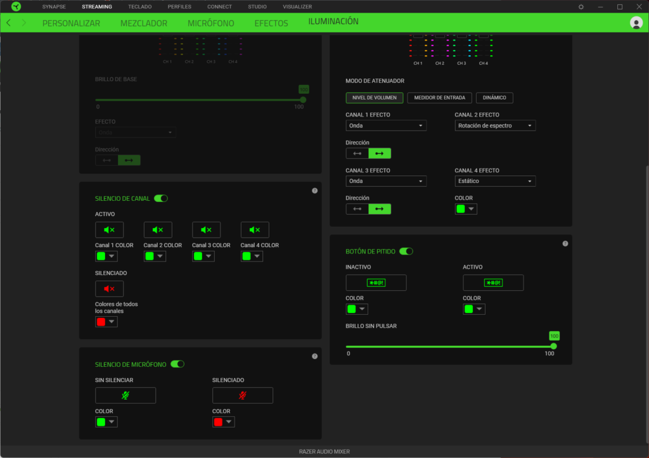Toggle the Botón de Pitido switch
Image resolution: width=649 pixels, height=458 pixels.
pyautogui.click(x=406, y=251)
